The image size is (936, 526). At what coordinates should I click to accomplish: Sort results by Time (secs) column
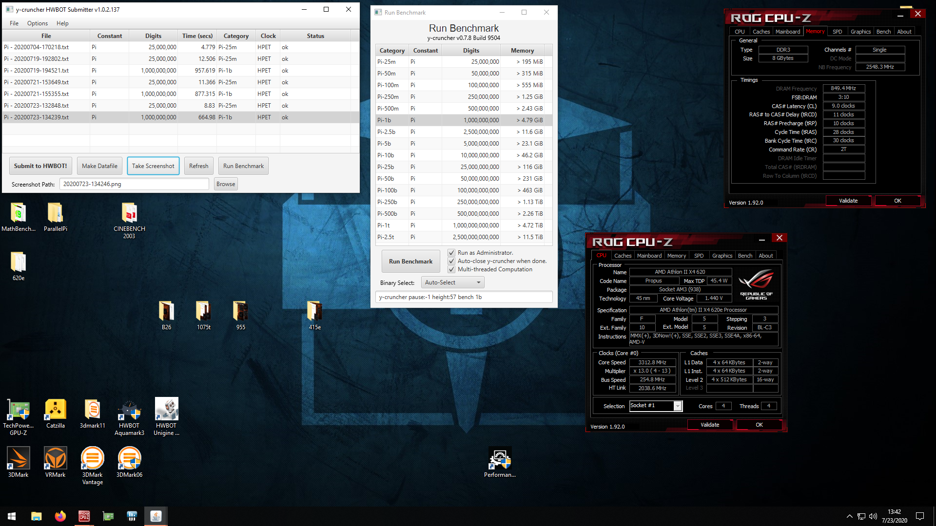197,36
